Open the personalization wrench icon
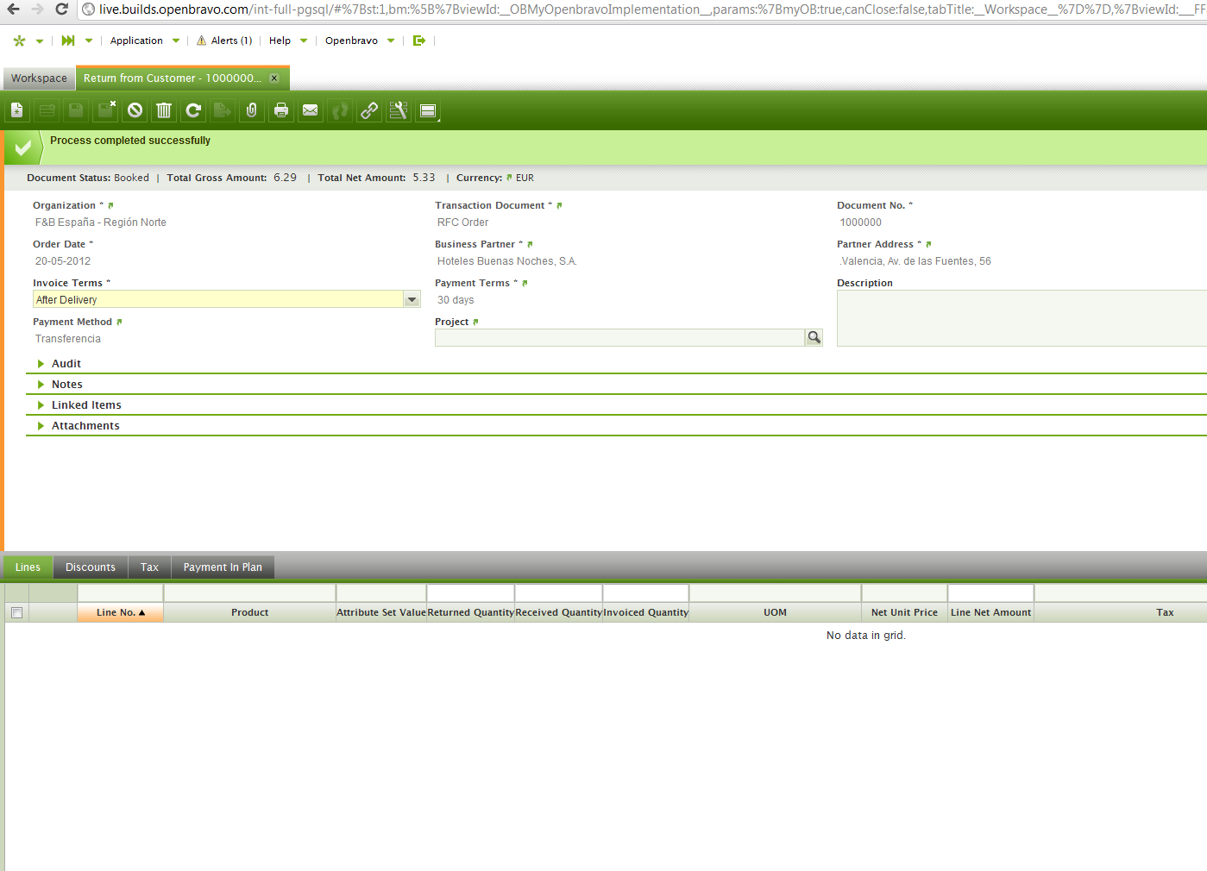 click(399, 110)
